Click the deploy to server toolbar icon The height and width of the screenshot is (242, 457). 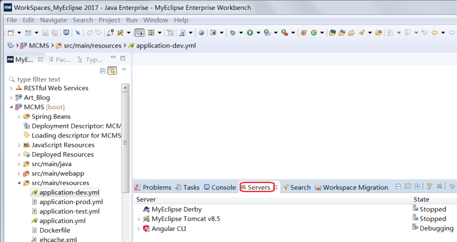110,33
